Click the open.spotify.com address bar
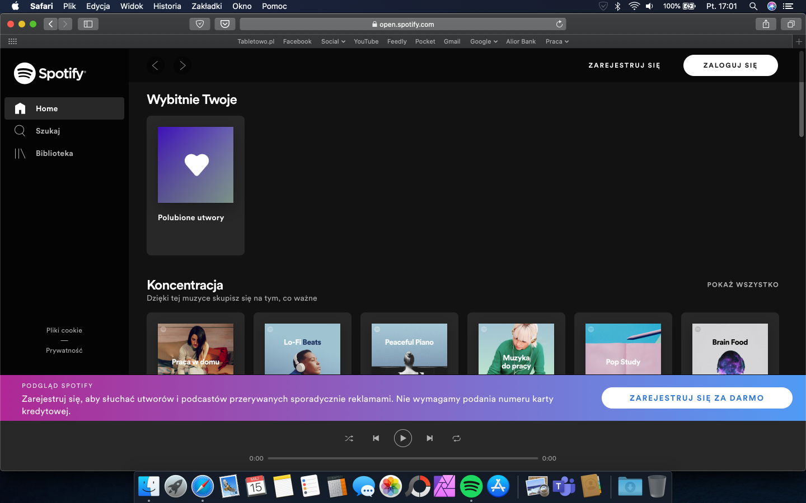Viewport: 806px width, 503px height. tap(403, 24)
